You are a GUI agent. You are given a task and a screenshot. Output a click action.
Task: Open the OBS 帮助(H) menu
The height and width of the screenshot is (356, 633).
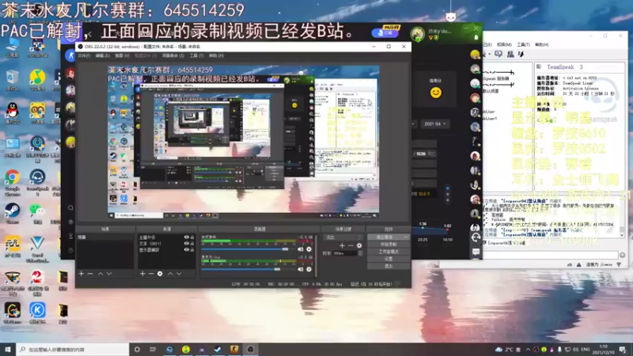click(x=216, y=55)
